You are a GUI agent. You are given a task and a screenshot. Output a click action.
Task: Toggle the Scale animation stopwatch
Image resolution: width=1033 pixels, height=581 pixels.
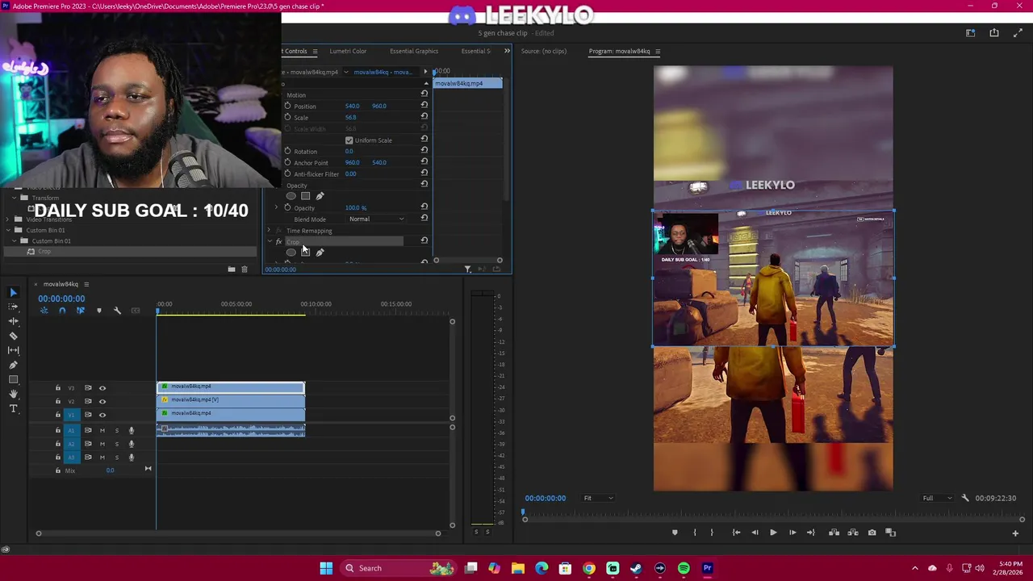pos(287,117)
